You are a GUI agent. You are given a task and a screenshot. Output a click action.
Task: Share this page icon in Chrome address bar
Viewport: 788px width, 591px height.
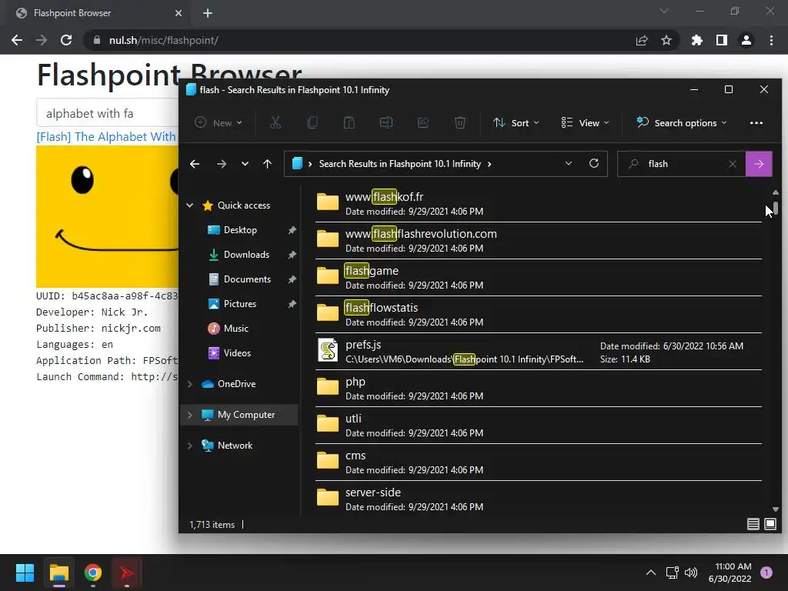[x=642, y=40]
